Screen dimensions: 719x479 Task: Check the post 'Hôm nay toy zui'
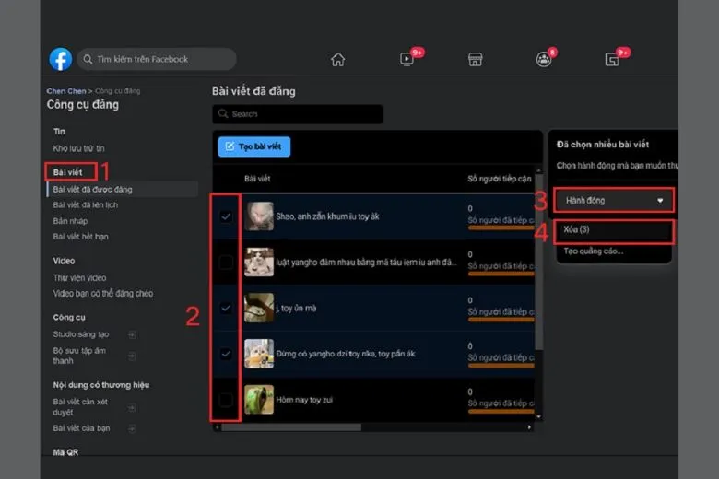[x=226, y=400]
